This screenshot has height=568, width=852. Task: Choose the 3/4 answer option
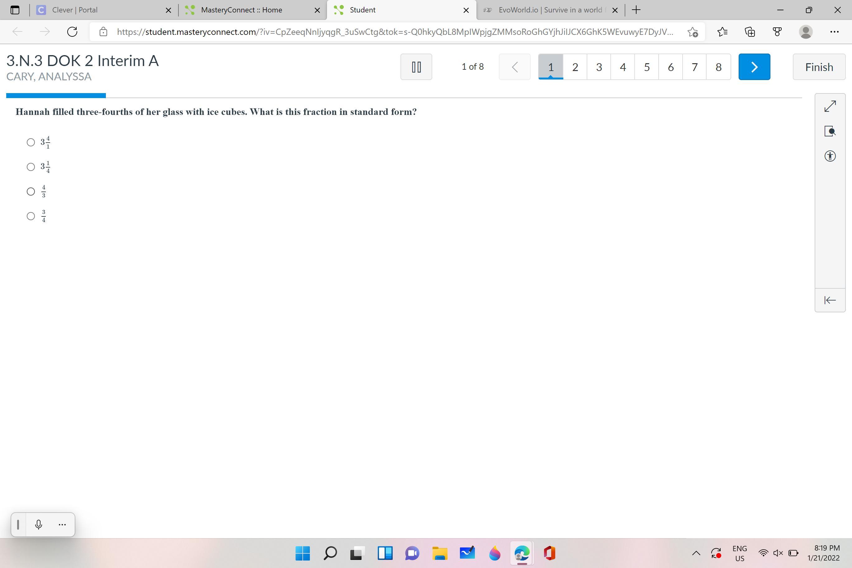coord(31,216)
